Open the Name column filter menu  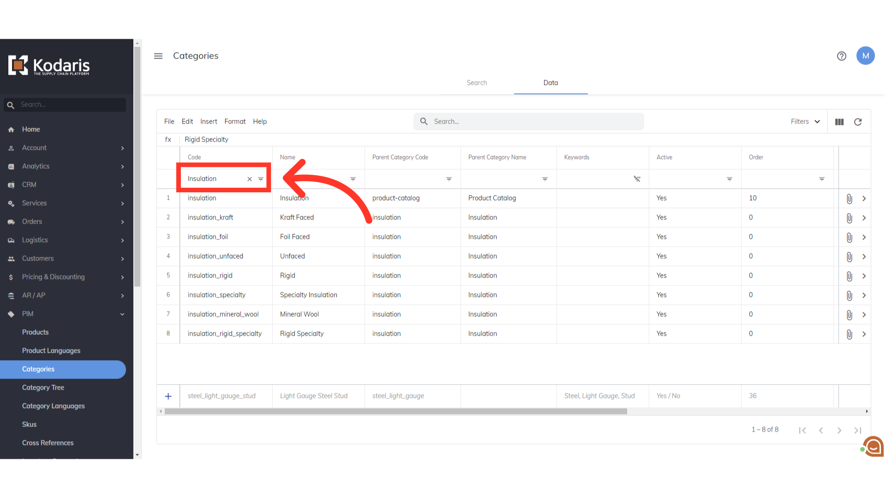click(x=353, y=179)
